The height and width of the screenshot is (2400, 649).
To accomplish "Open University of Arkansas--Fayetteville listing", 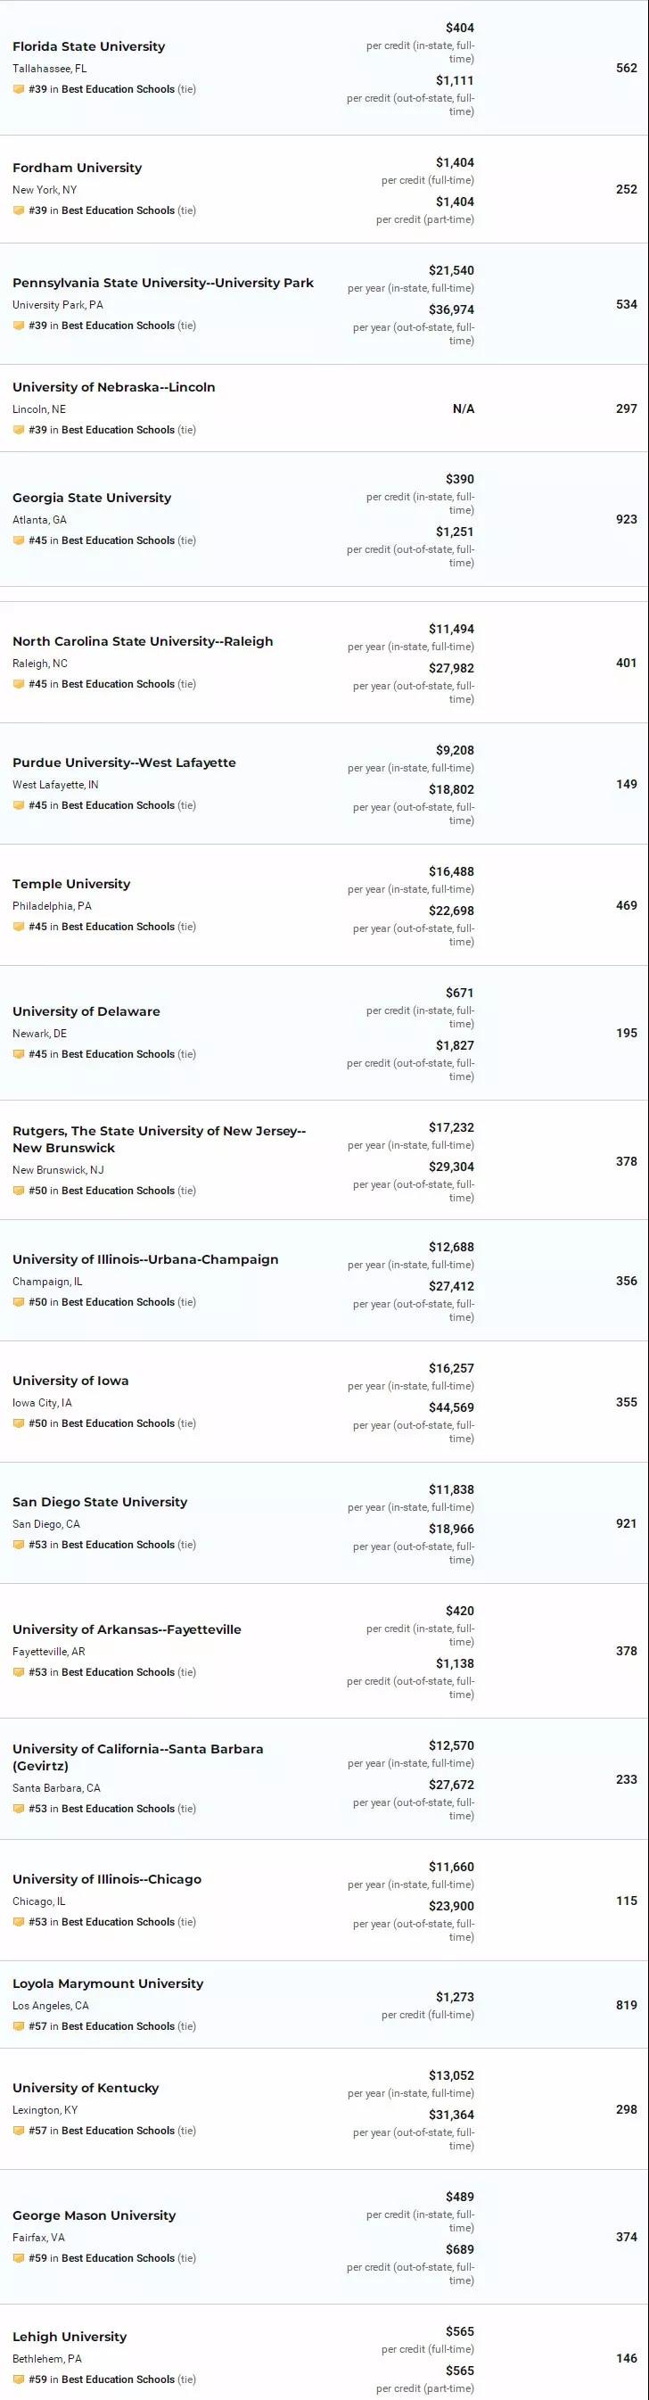I will (127, 1629).
